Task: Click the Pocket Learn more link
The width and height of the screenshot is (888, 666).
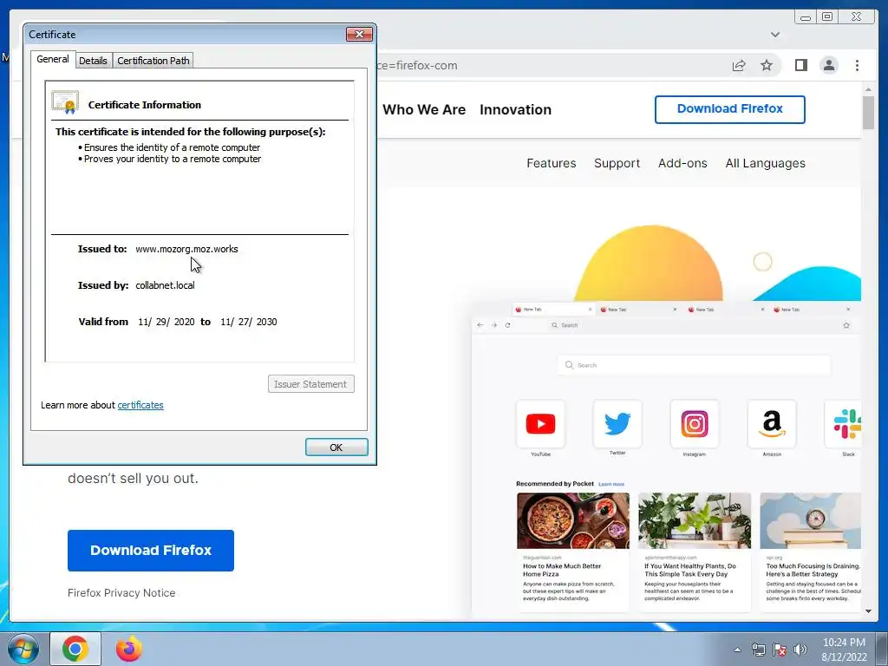Action: pos(611,484)
